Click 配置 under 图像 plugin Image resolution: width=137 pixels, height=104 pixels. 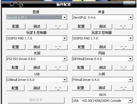16,26
